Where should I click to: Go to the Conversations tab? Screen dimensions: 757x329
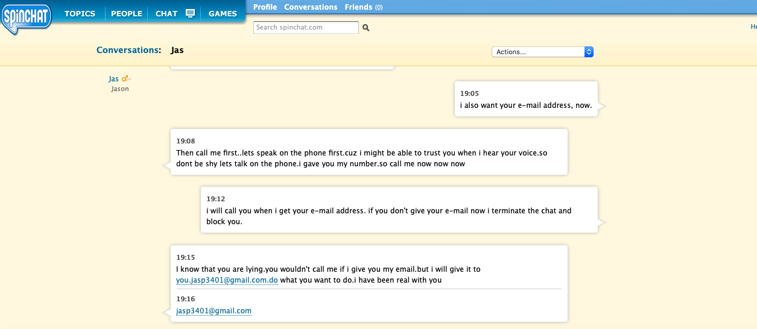click(311, 7)
